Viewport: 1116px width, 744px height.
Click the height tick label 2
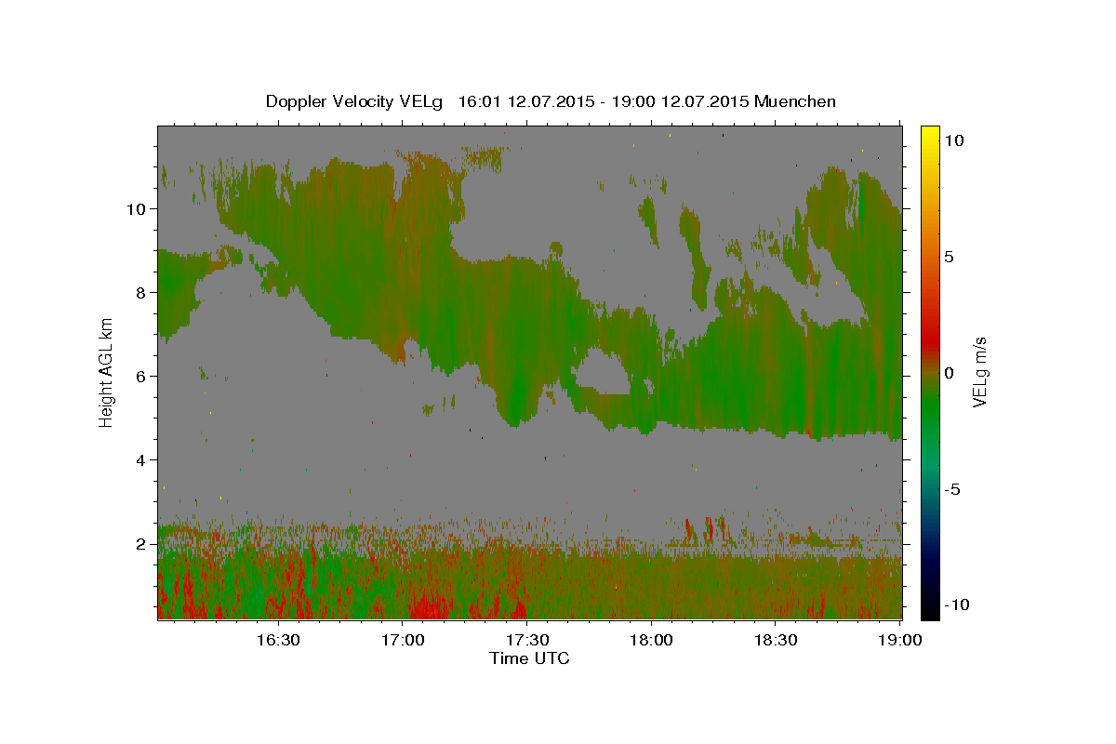pyautogui.click(x=142, y=544)
